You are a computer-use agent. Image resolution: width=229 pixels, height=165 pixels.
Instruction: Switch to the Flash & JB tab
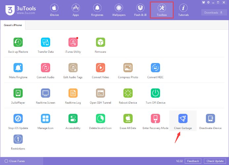coord(141,10)
